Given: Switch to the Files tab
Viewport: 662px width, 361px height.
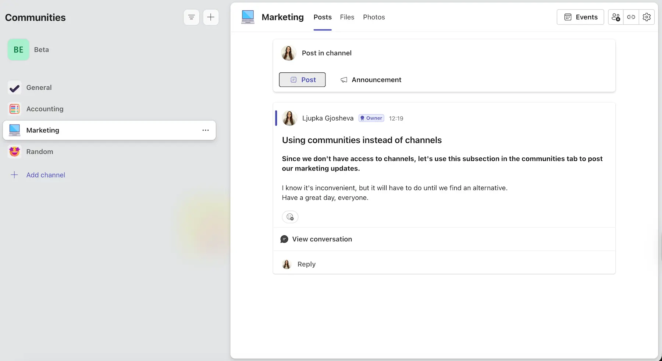Looking at the screenshot, I should tap(347, 17).
